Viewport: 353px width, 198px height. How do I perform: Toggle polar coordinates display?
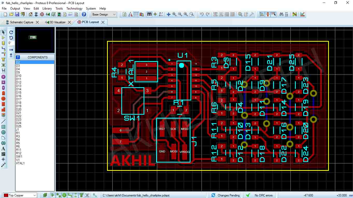(x=161, y=14)
